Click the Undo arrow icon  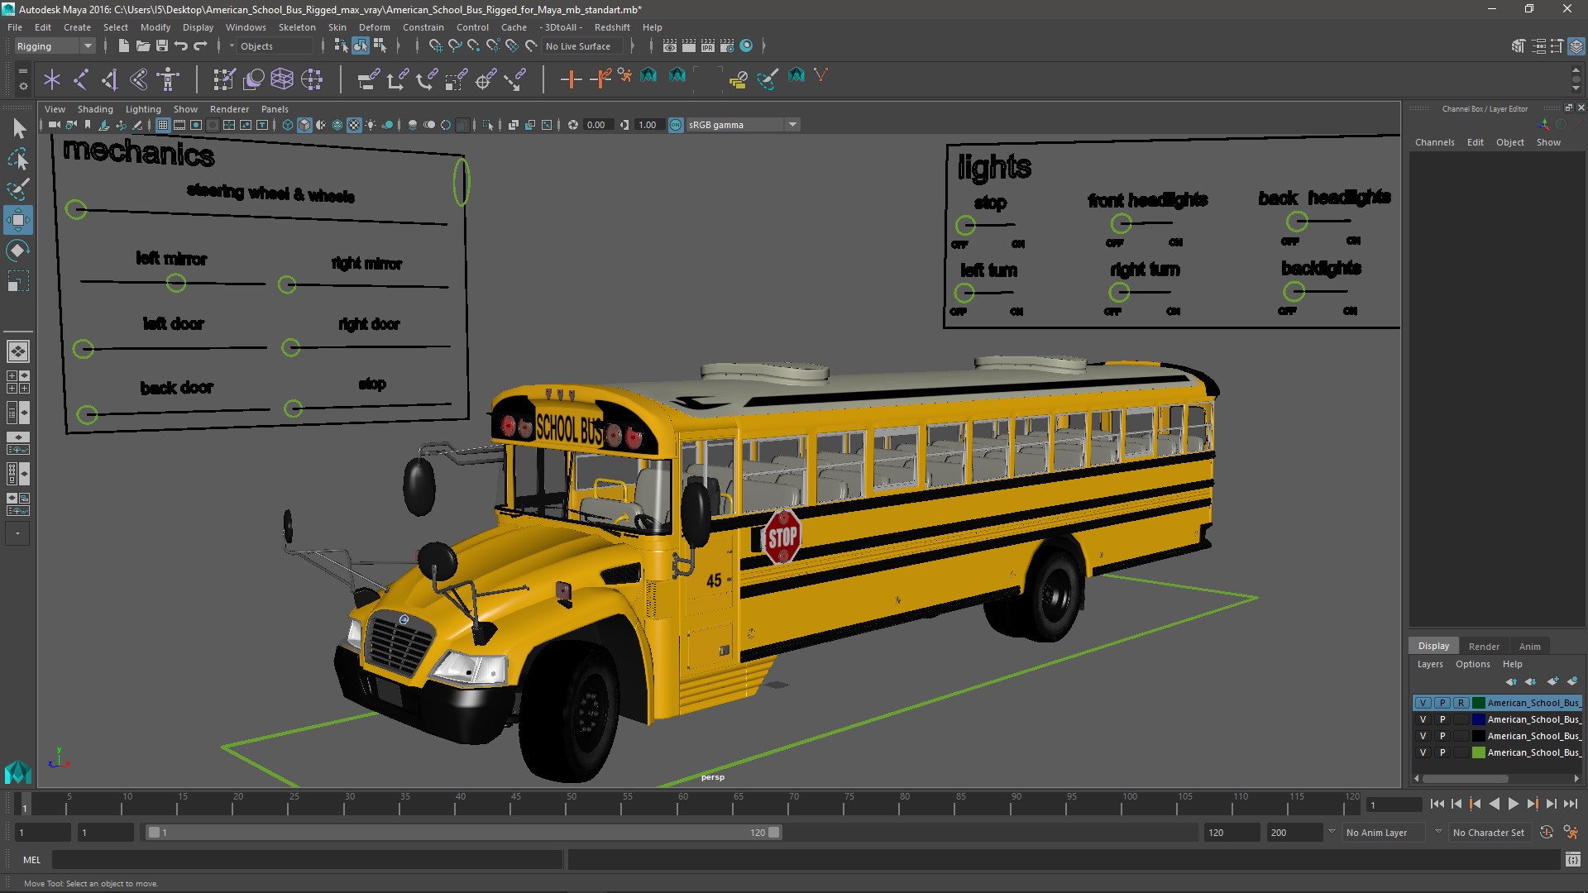pyautogui.click(x=181, y=46)
